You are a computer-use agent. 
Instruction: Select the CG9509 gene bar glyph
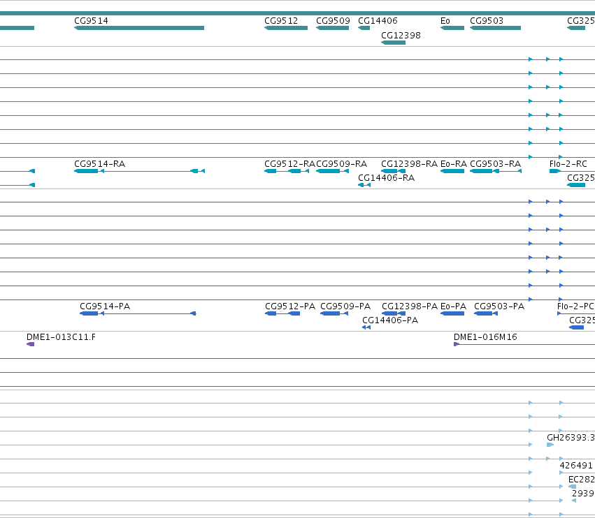pyautogui.click(x=332, y=28)
